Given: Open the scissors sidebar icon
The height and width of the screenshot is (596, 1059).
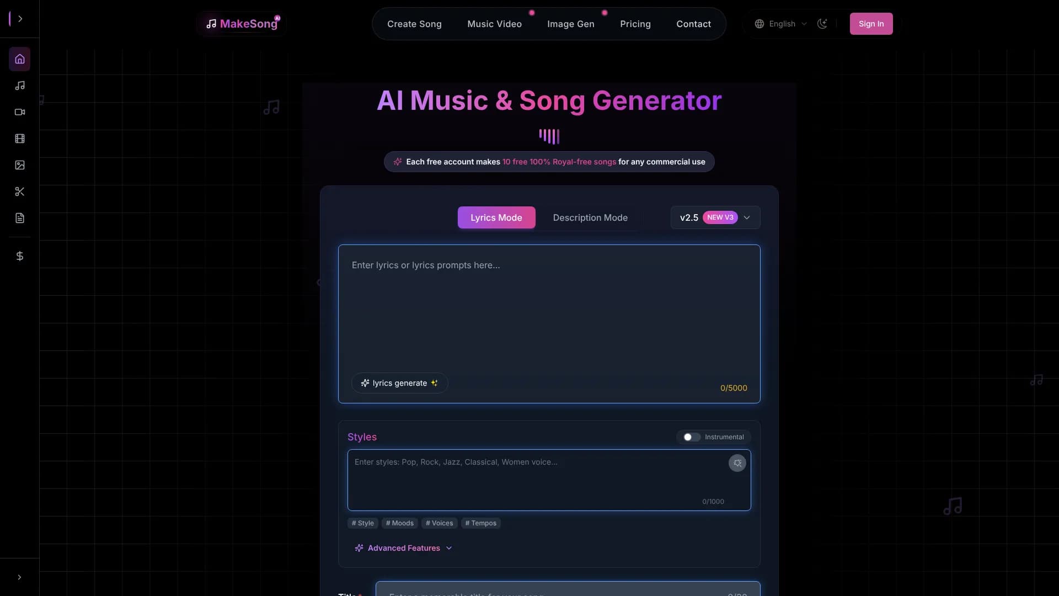Looking at the screenshot, I should click(20, 191).
